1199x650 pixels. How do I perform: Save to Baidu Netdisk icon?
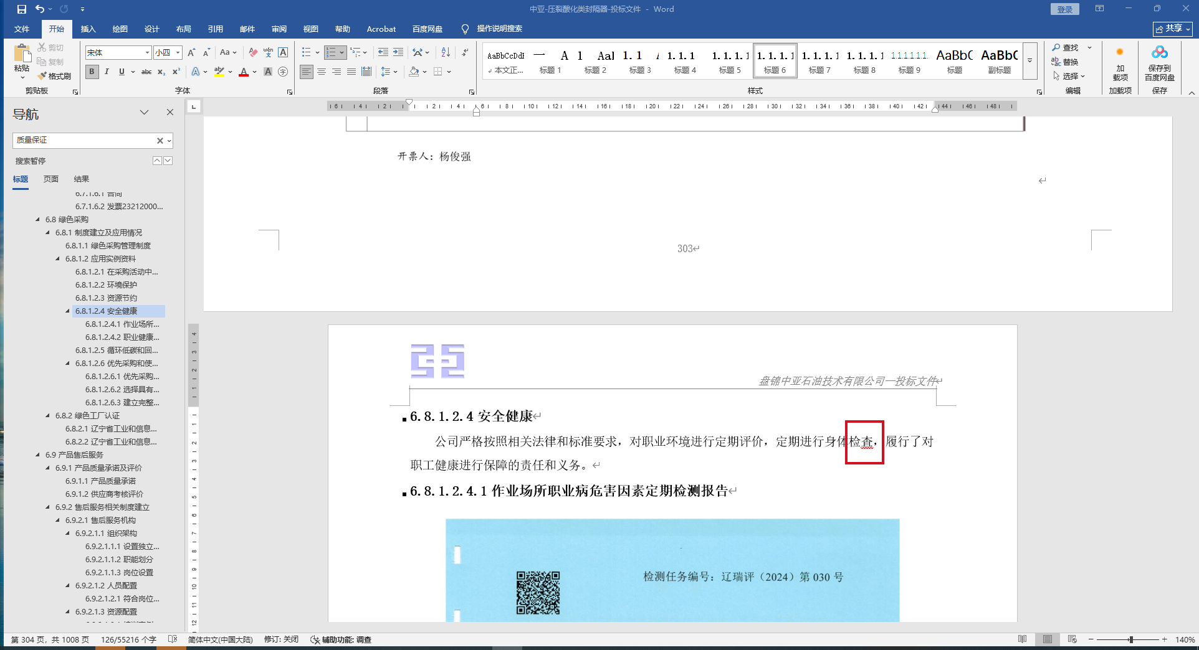click(x=1159, y=62)
